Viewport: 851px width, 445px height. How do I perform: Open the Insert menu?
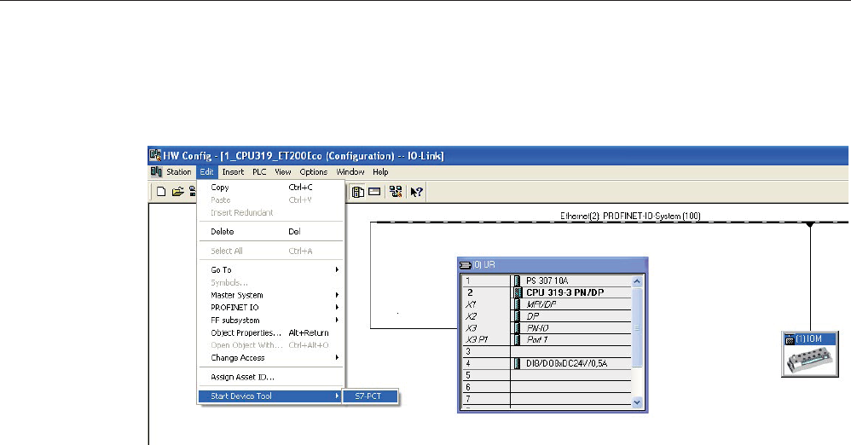tap(233, 172)
